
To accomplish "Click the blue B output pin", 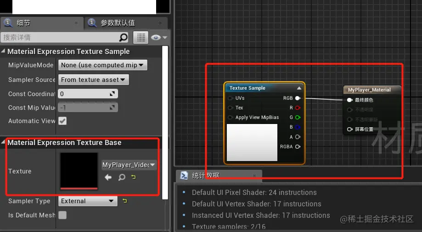I will tap(298, 127).
